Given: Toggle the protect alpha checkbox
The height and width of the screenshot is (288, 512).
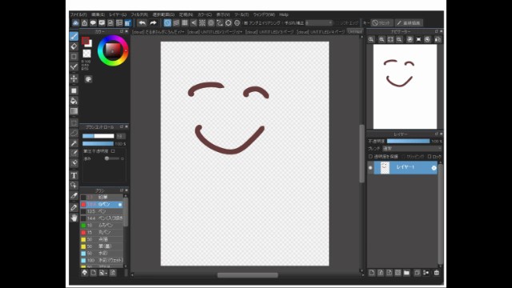Looking at the screenshot, I should coord(370,157).
